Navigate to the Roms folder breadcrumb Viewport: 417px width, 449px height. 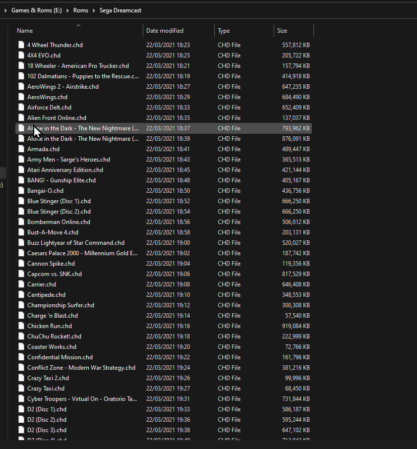(81, 10)
